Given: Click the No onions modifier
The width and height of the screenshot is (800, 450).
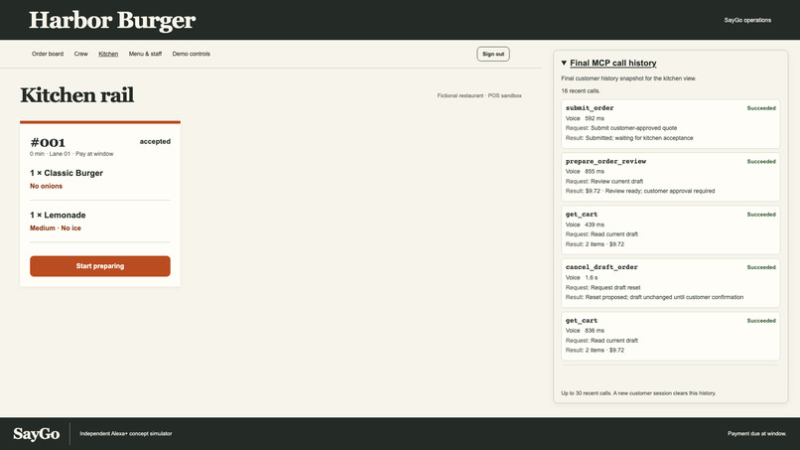Looking at the screenshot, I should click(46, 186).
